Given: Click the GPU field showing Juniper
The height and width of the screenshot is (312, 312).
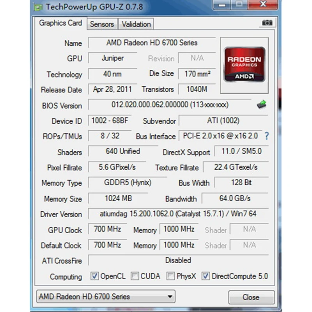Looking at the screenshot, I should 113,58.
